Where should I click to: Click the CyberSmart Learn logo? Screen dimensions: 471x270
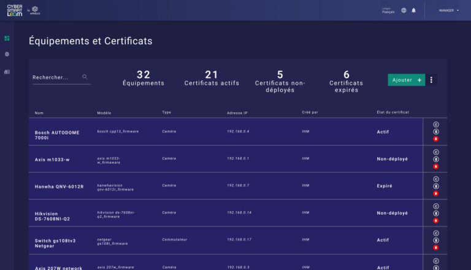(x=15, y=10)
